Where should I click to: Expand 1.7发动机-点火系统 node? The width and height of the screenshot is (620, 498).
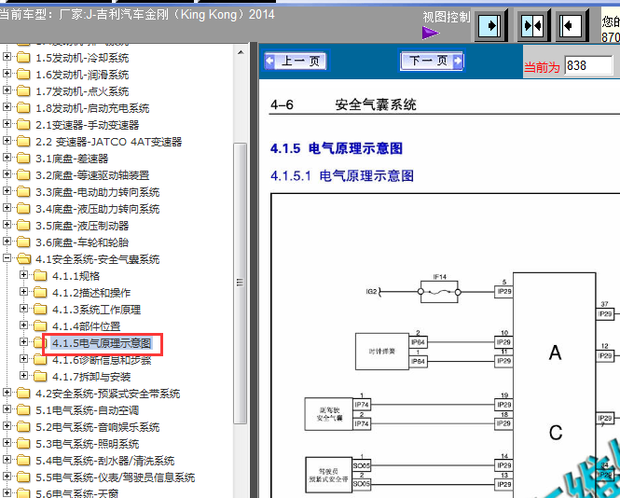click(7, 90)
